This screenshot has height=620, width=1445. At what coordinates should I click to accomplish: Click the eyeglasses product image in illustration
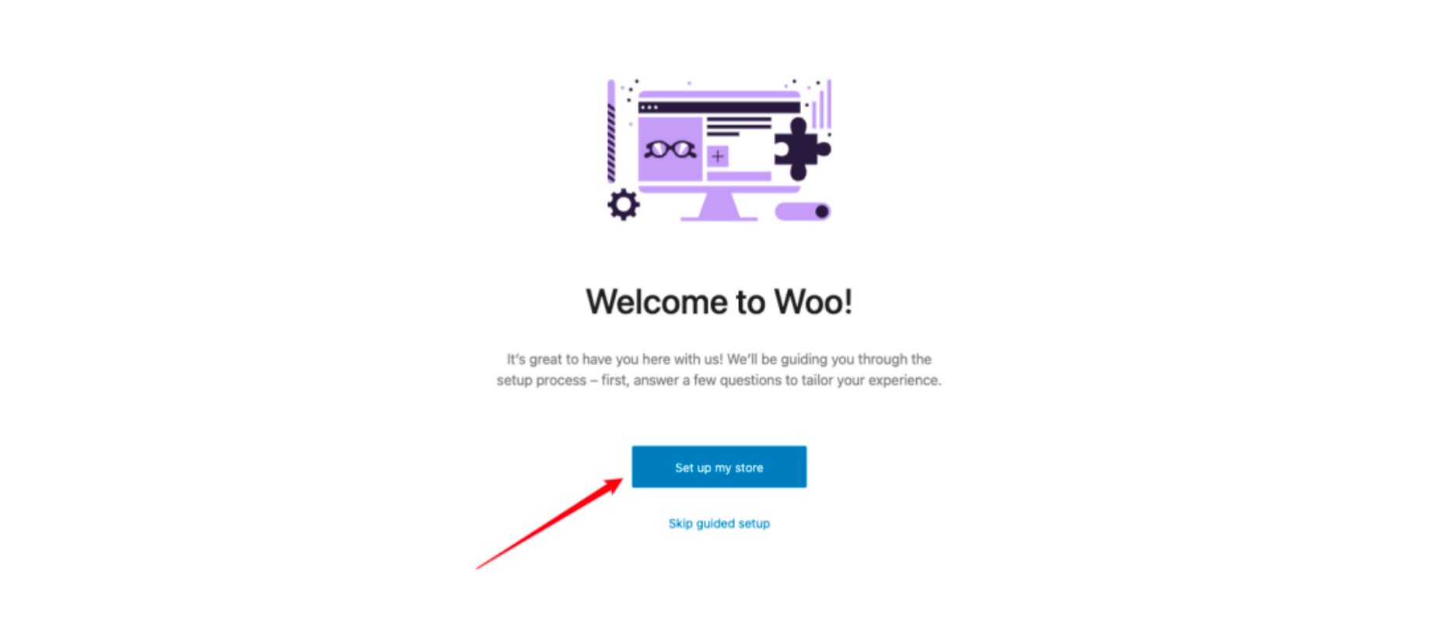[670, 148]
